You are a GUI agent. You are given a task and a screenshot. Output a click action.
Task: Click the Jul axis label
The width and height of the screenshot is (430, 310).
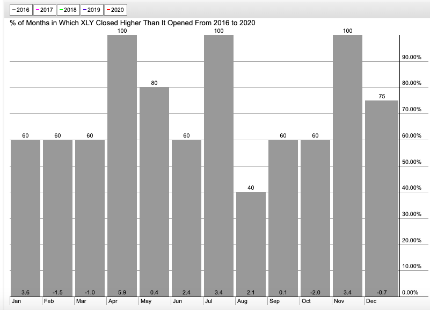click(x=209, y=301)
